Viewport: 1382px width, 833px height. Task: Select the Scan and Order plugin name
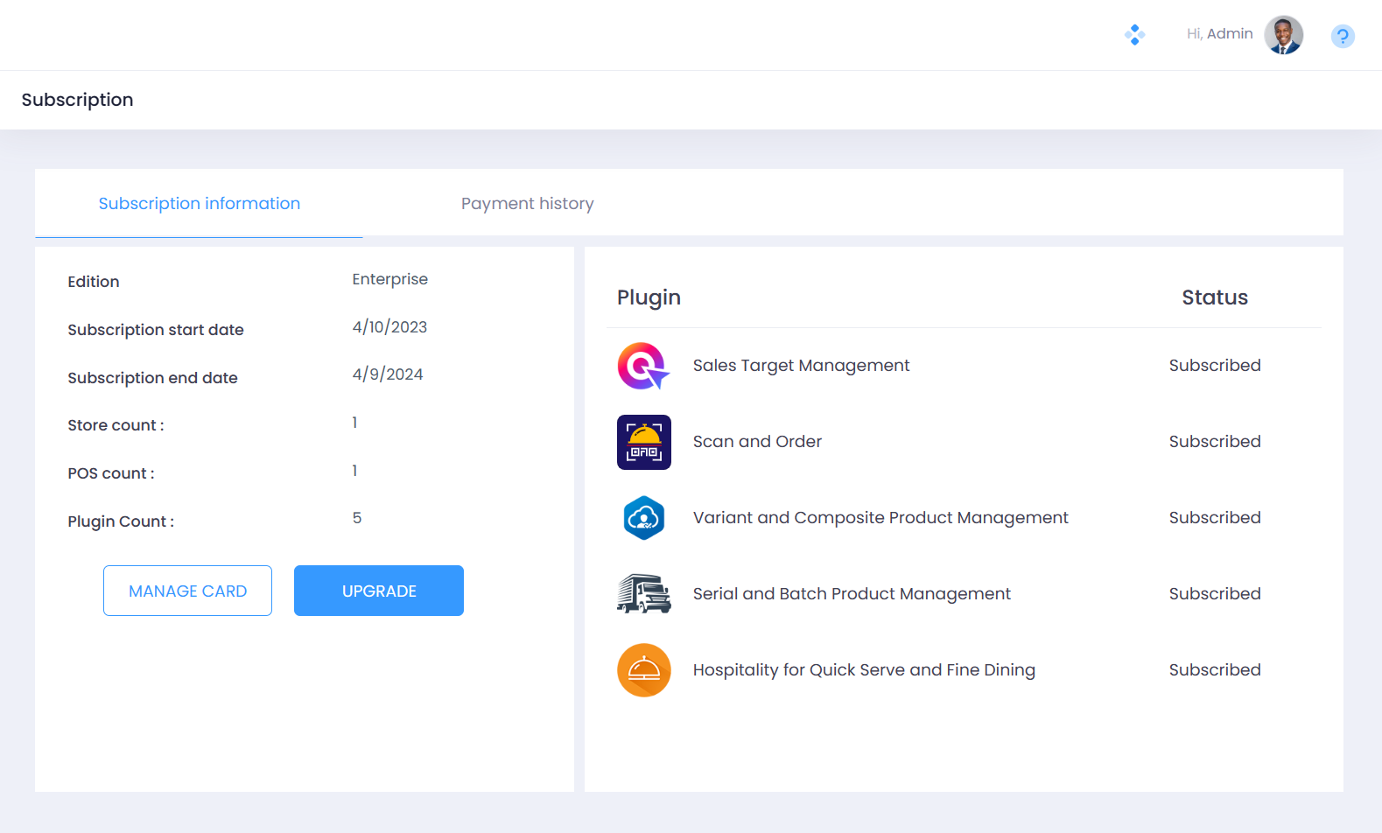[757, 442]
